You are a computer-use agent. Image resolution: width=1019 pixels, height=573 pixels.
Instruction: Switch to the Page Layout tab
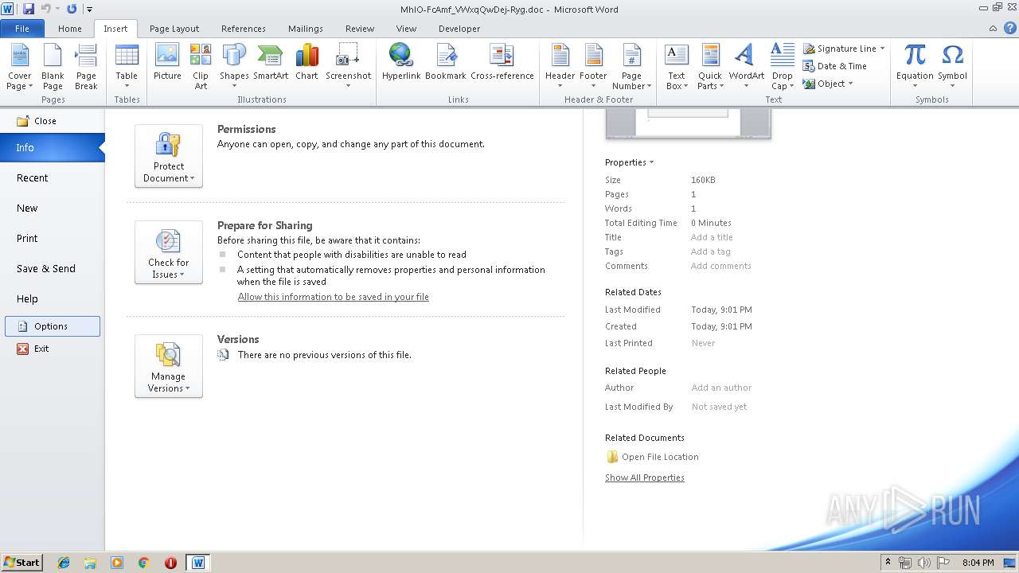174,29
